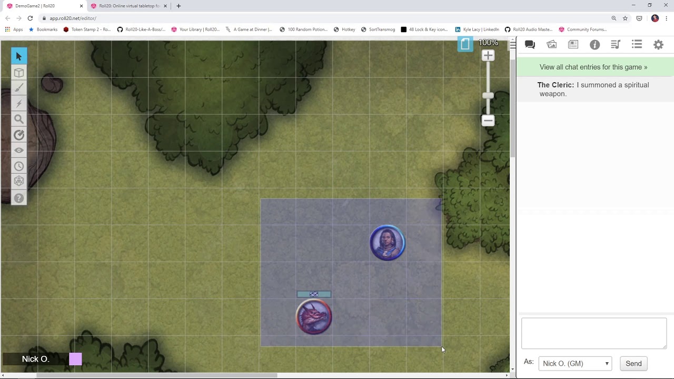Select the red dragon token

point(314,317)
